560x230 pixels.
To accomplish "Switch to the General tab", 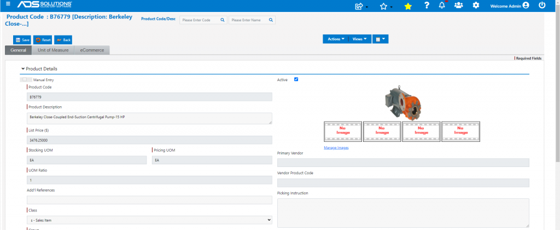I will (19, 50).
